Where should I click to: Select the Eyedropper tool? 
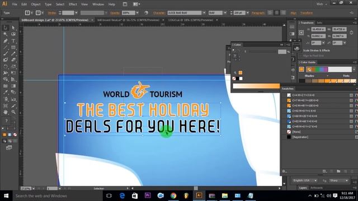(6, 92)
